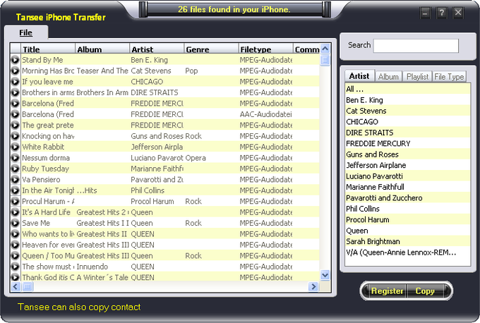
Task: Play It's A Hard Life track
Action: (x=15, y=212)
